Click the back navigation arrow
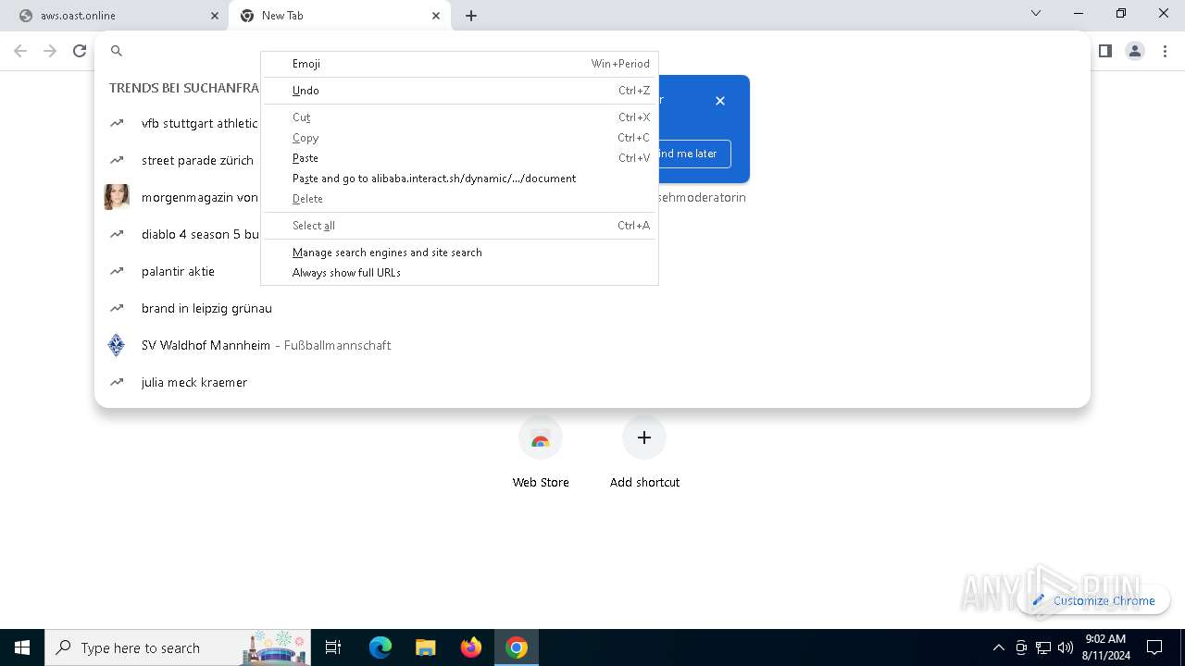This screenshot has height=666, width=1185. click(x=20, y=51)
